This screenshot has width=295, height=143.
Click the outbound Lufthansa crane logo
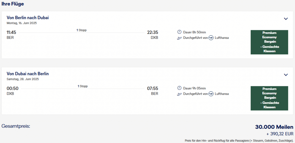211,38
